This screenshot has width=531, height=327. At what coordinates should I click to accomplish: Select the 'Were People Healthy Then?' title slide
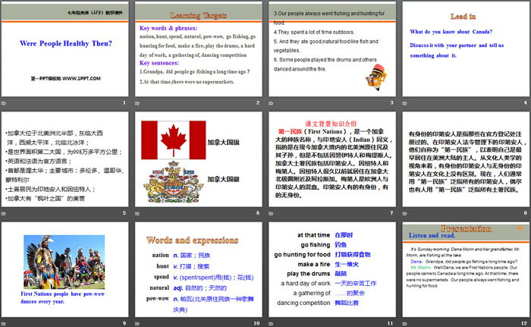point(65,55)
